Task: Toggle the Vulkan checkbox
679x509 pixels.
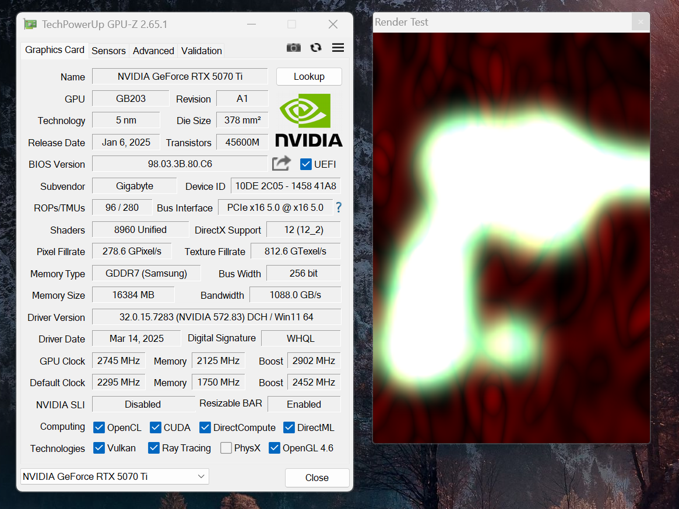Action: pos(98,448)
